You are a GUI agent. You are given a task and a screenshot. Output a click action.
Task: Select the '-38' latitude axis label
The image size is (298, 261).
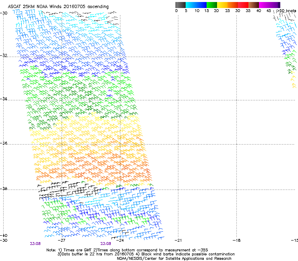pos(4,189)
